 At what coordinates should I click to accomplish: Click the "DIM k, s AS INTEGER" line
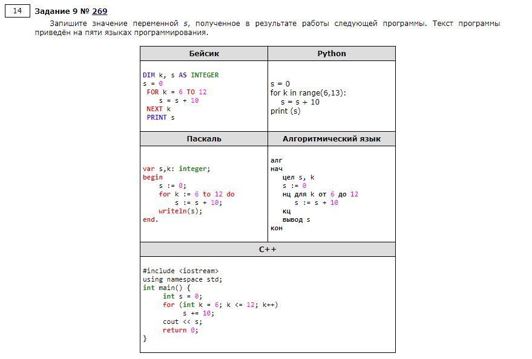pos(180,76)
